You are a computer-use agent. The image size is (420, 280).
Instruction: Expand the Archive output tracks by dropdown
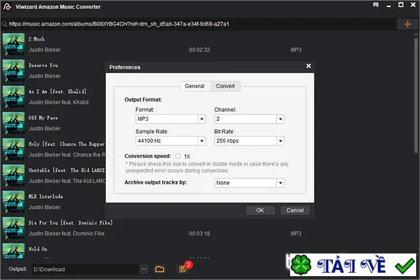point(280,183)
